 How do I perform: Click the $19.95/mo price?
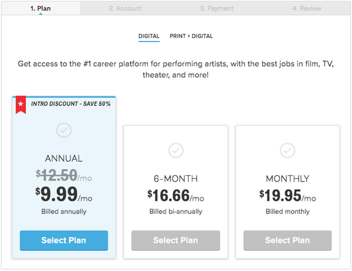point(288,195)
